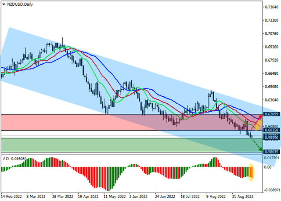Click the 0.58035 price level tag
The height and width of the screenshot is (201, 281).
(270, 151)
